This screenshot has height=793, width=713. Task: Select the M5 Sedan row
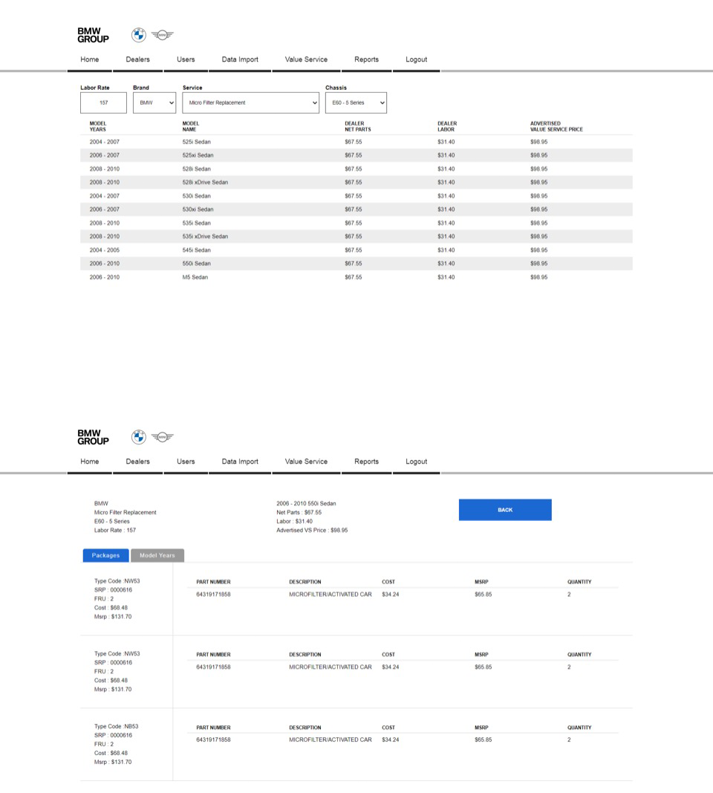point(356,277)
